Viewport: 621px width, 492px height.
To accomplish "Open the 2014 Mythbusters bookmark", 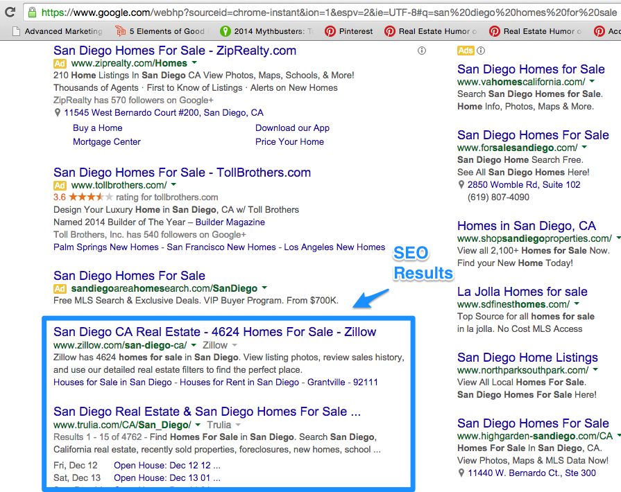I will (x=266, y=31).
